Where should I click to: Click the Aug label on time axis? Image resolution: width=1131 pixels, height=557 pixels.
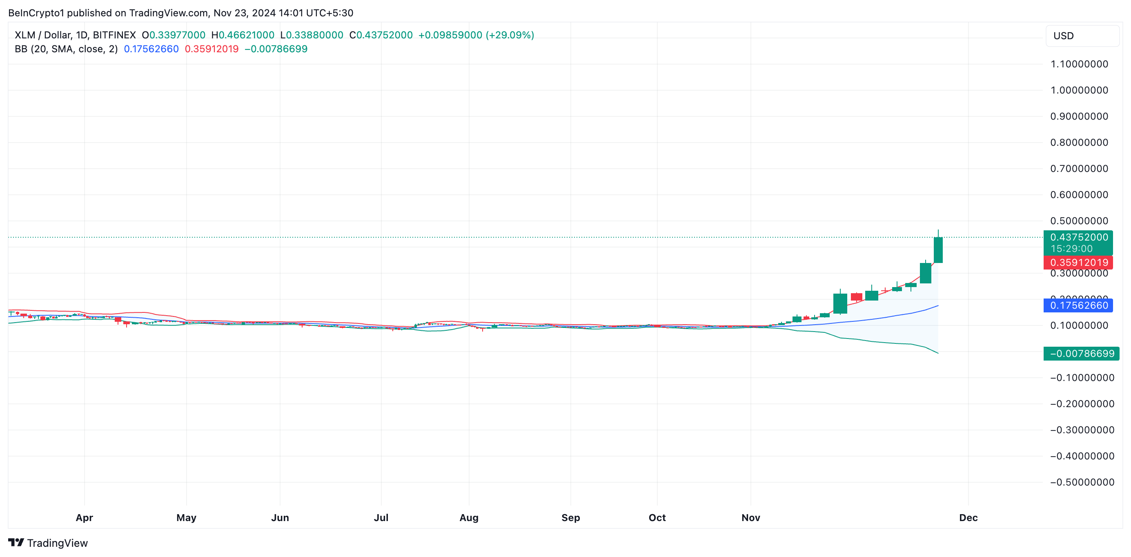tap(468, 517)
